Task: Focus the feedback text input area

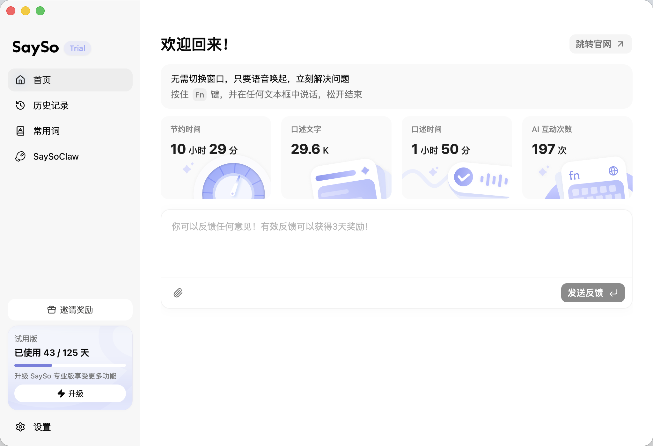Action: [x=396, y=243]
